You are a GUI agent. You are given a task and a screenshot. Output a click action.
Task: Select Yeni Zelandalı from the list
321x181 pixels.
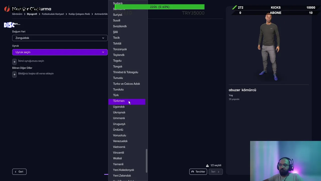(x=127, y=176)
